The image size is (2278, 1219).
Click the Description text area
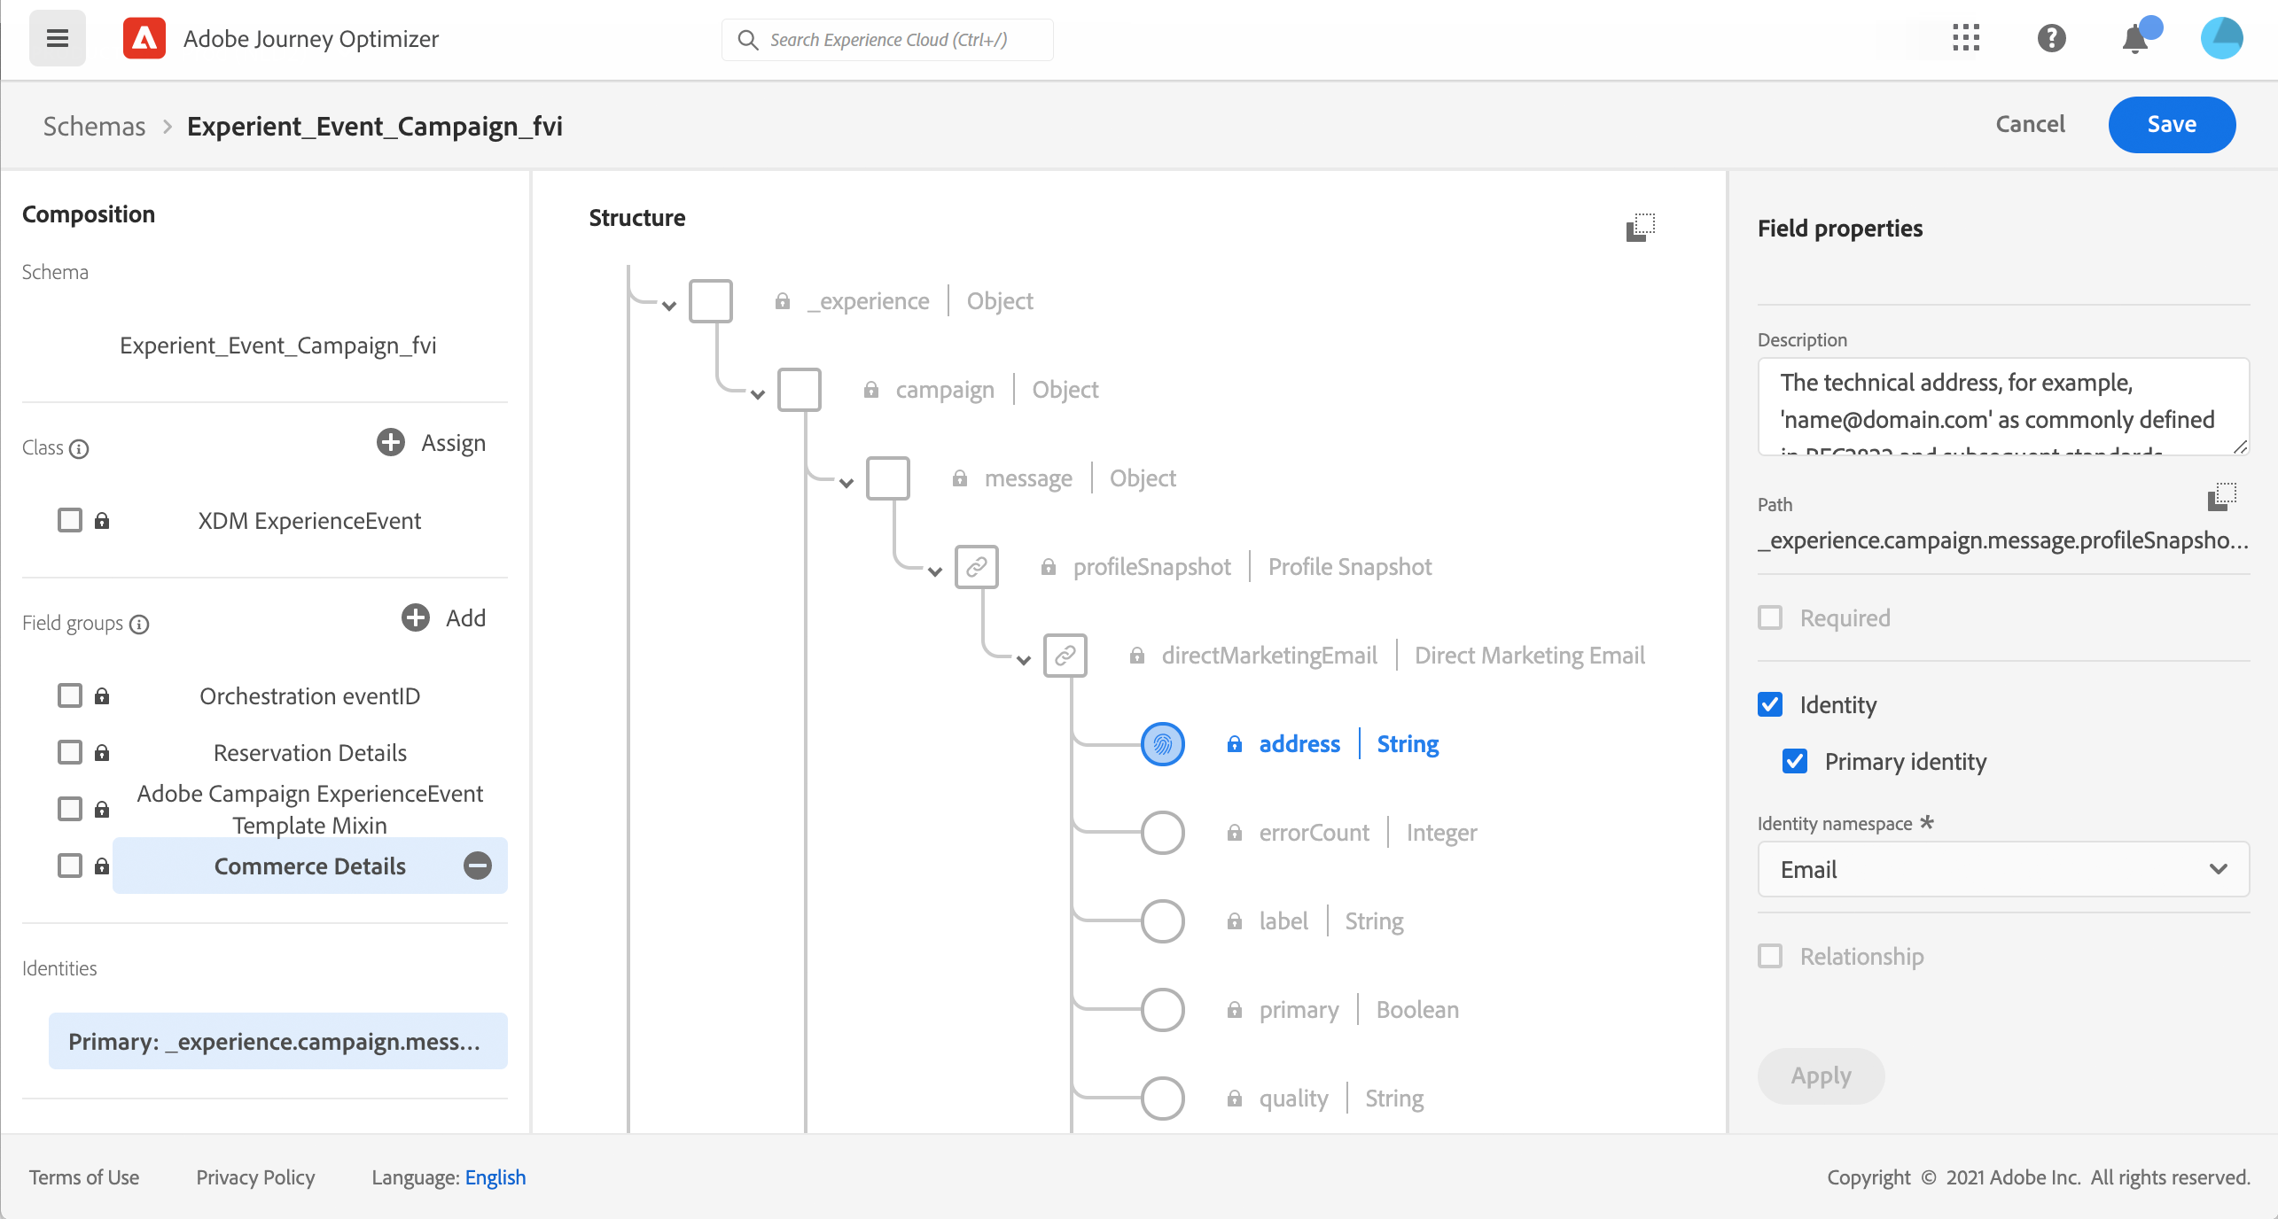[2002, 406]
